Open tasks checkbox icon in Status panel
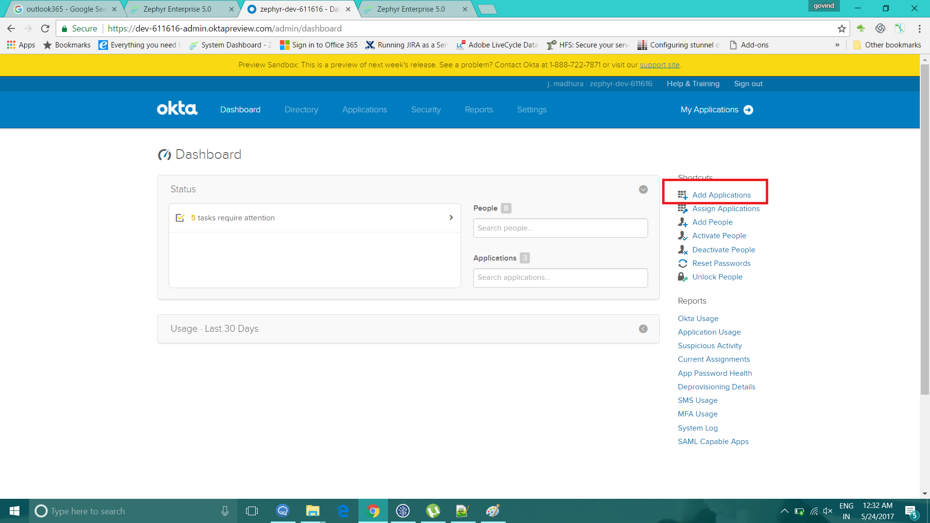Viewport: 930px width, 523px height. pyautogui.click(x=180, y=218)
